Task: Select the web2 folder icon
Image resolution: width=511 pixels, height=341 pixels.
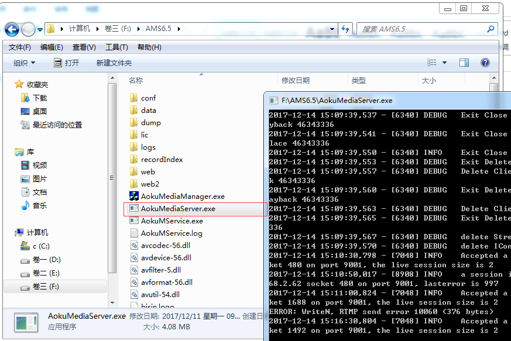Action: pos(133,184)
